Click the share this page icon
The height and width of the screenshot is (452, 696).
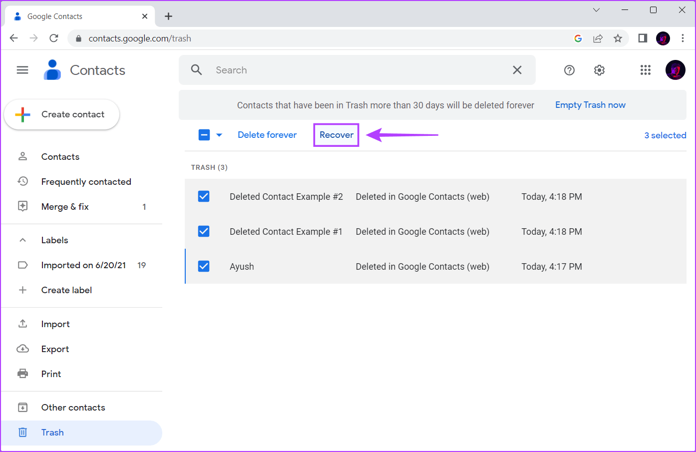click(x=598, y=38)
